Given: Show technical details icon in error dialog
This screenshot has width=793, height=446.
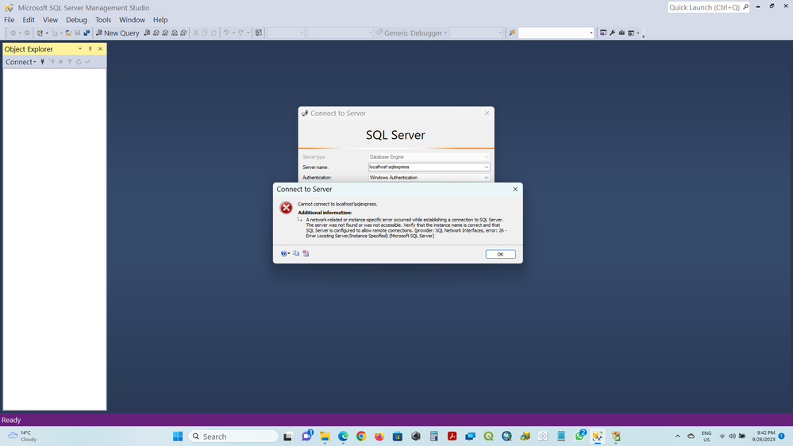Looking at the screenshot, I should (x=306, y=253).
